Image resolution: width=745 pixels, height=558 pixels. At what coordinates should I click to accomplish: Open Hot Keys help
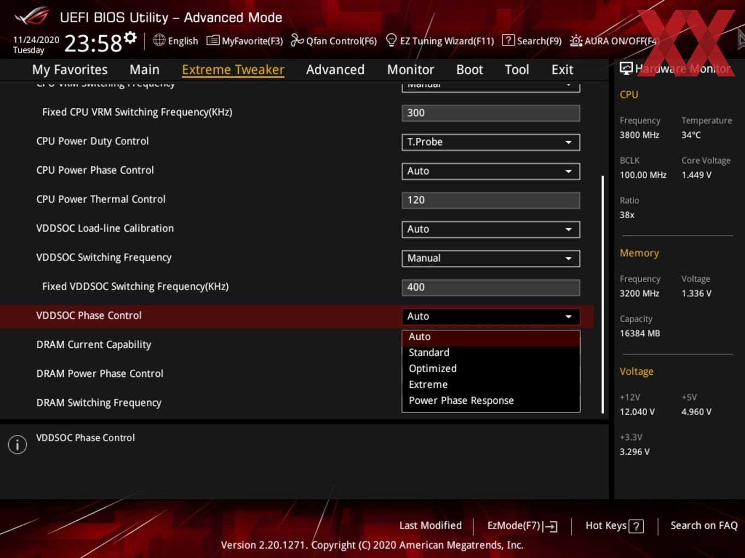614,526
